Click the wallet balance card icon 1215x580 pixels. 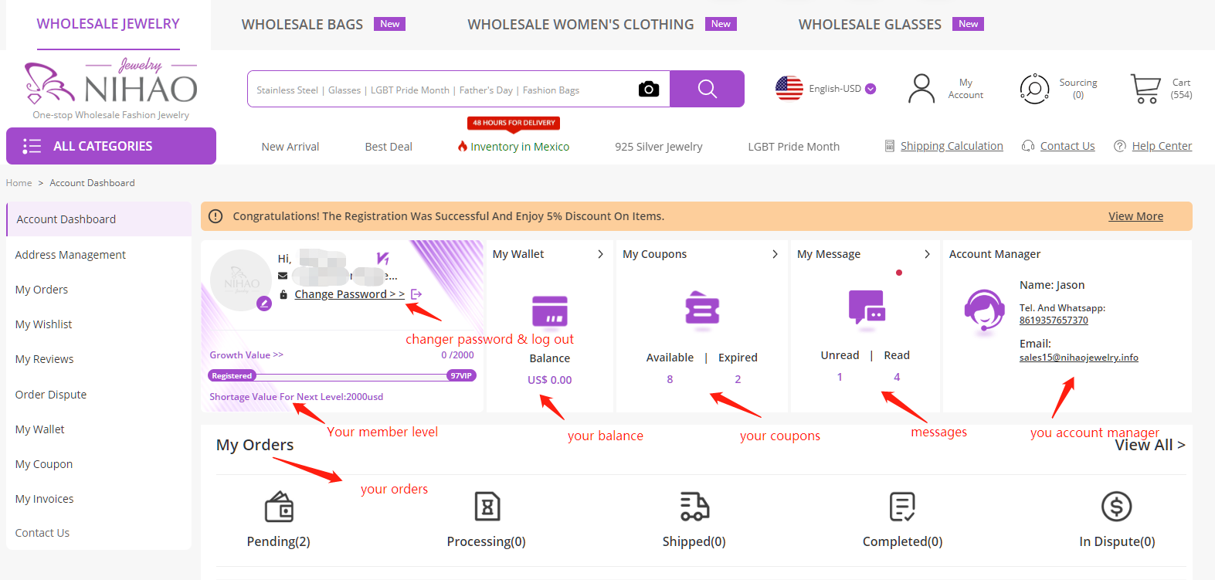click(x=550, y=311)
